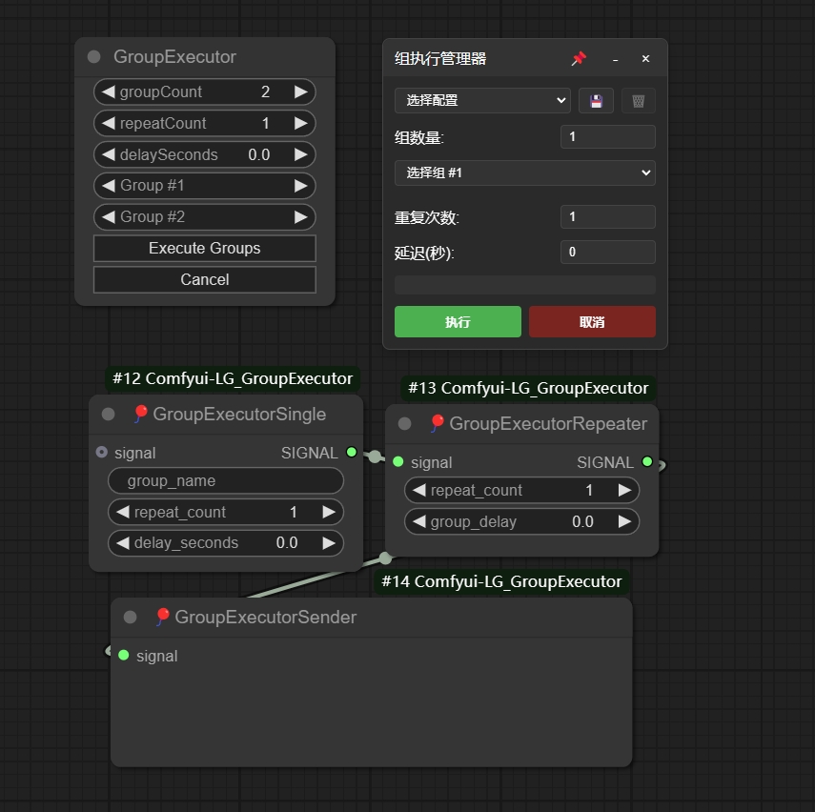
Task: Click the GroupExecutor node title
Action: 174,56
